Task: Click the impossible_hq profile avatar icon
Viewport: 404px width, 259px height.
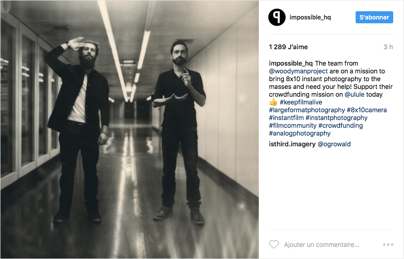Action: (x=277, y=17)
